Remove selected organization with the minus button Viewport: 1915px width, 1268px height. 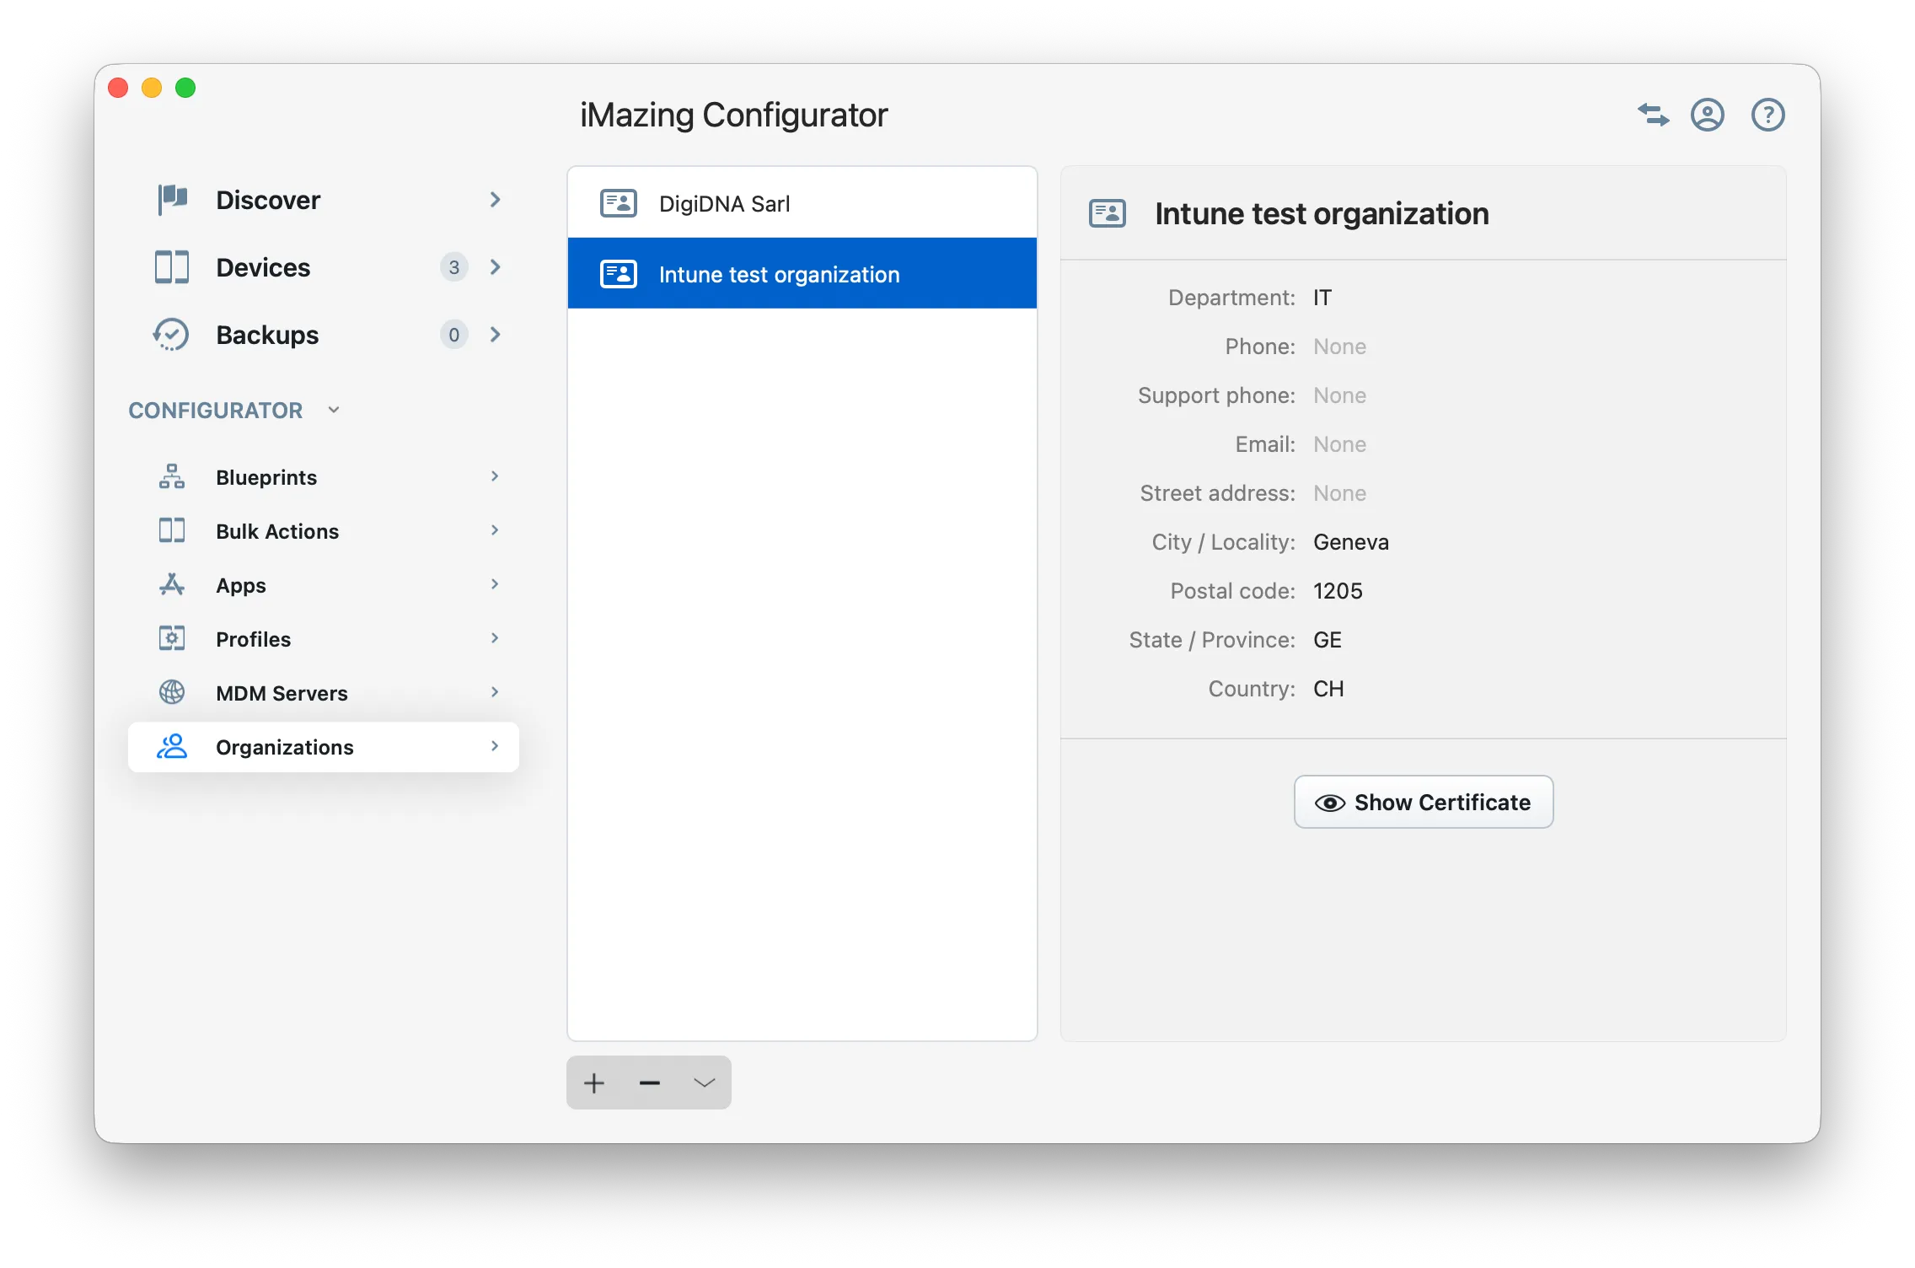(x=648, y=1082)
